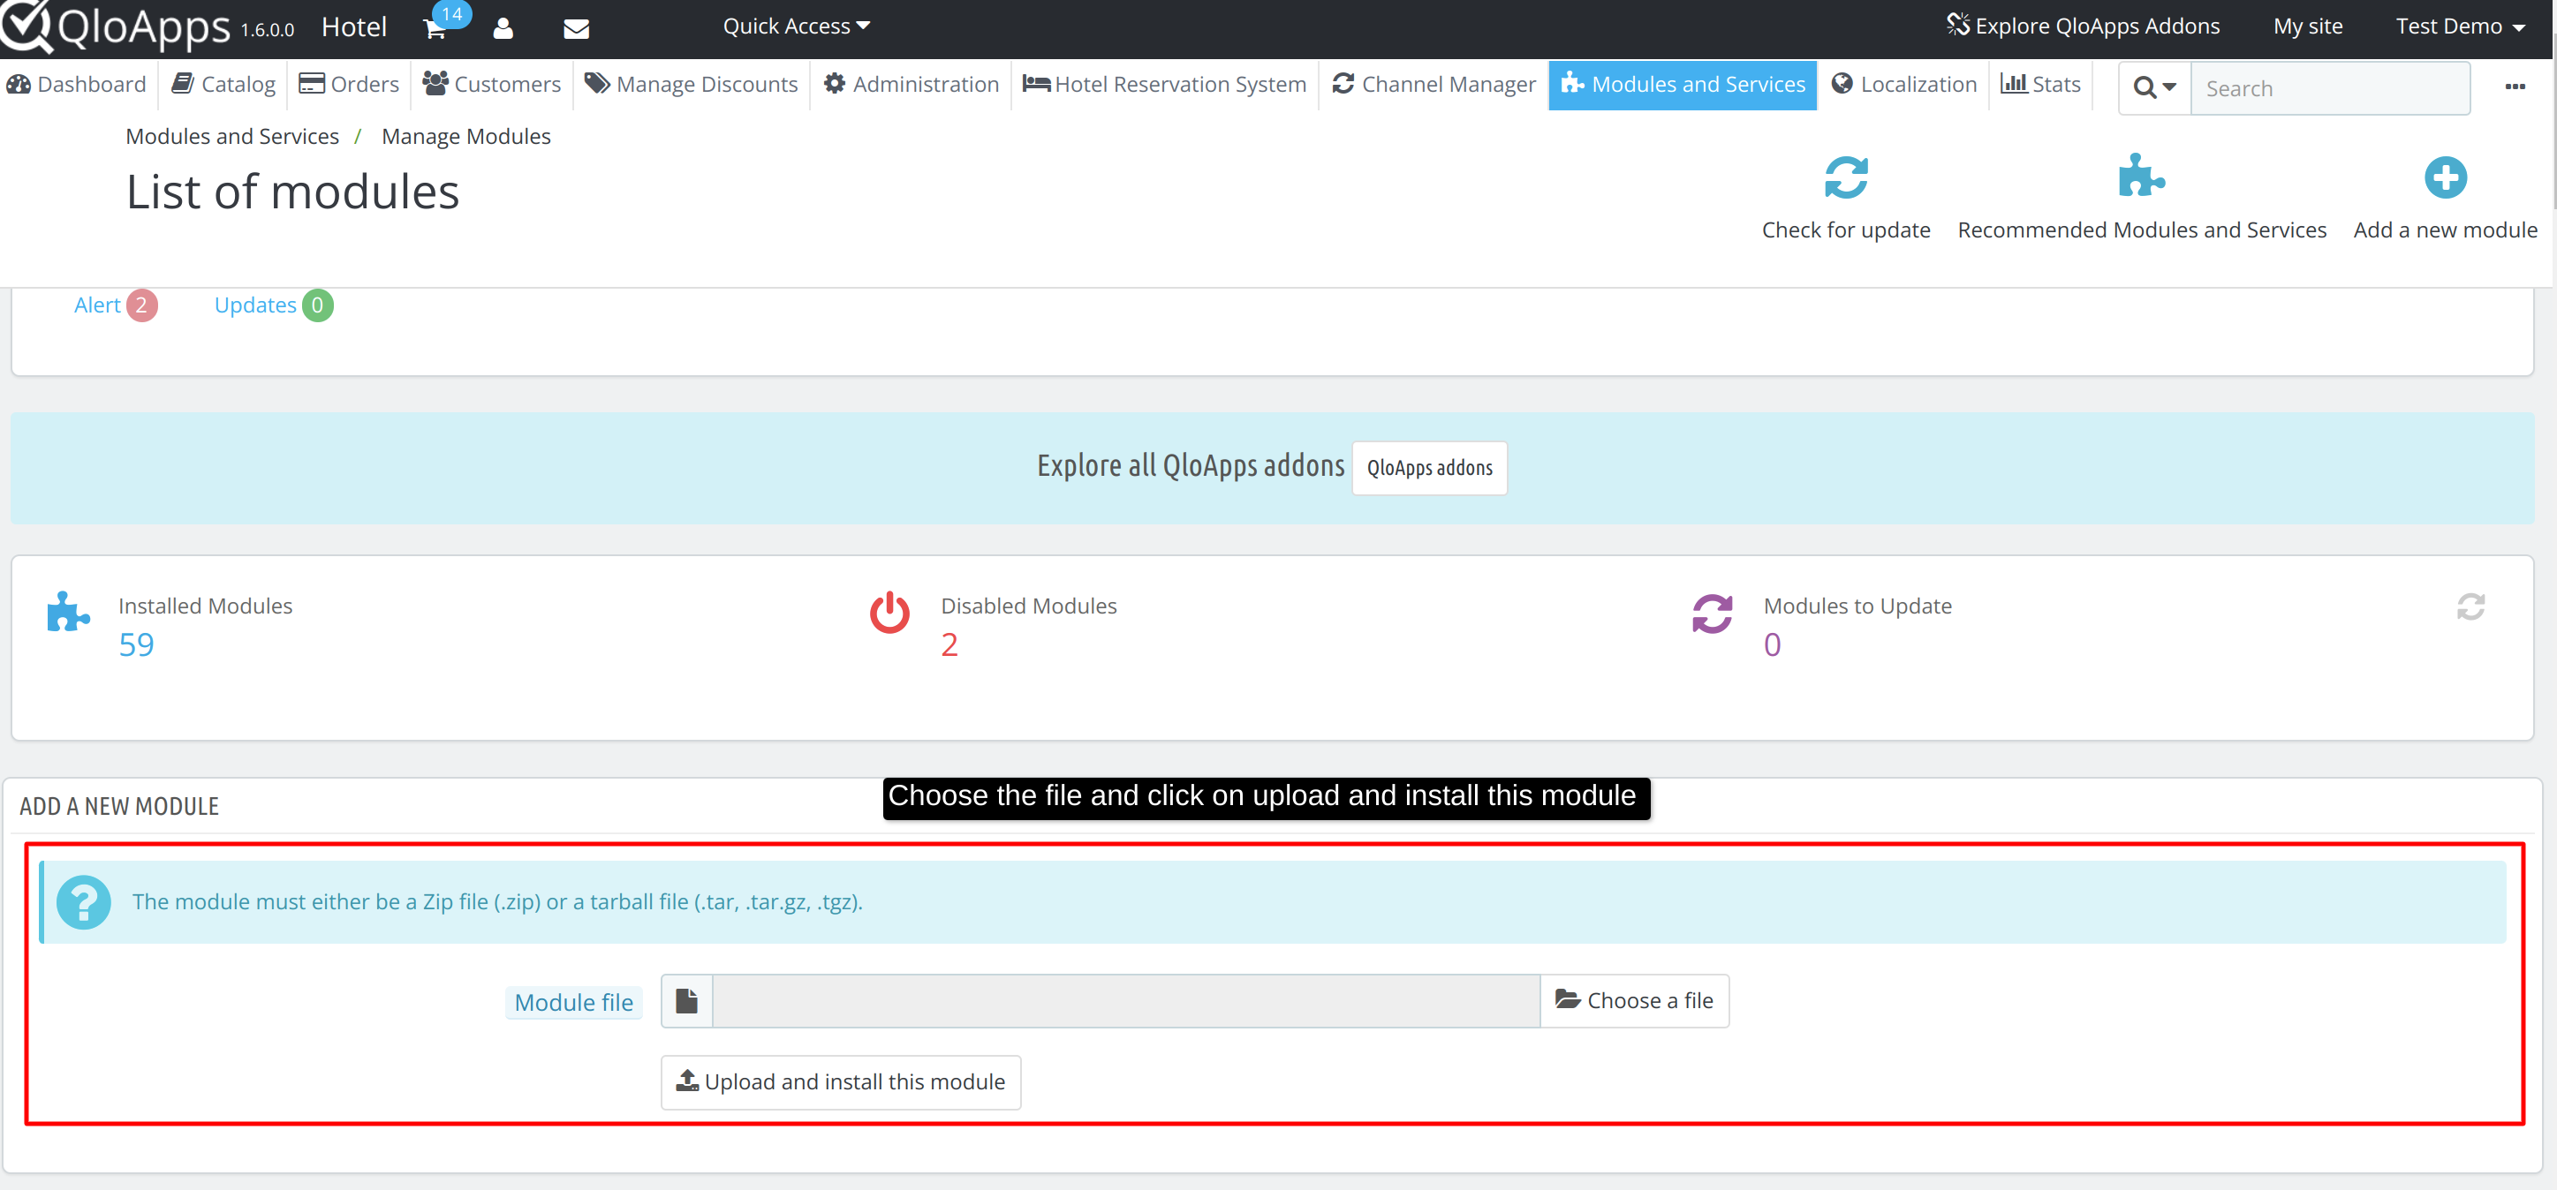Click the purple Modules to Update icon
This screenshot has width=2557, height=1190.
pos(1713,614)
